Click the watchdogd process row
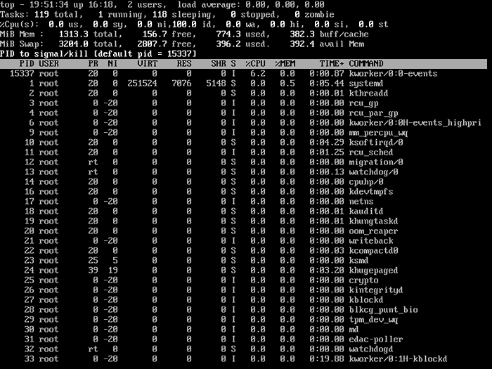 pos(243,349)
